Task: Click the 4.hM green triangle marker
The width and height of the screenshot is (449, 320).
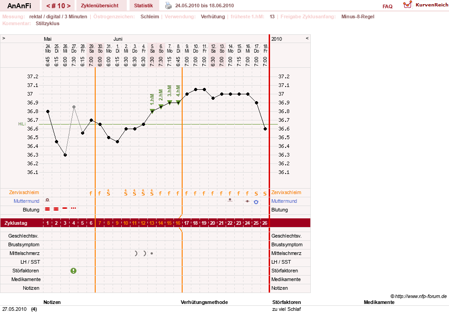Action: 179,102
